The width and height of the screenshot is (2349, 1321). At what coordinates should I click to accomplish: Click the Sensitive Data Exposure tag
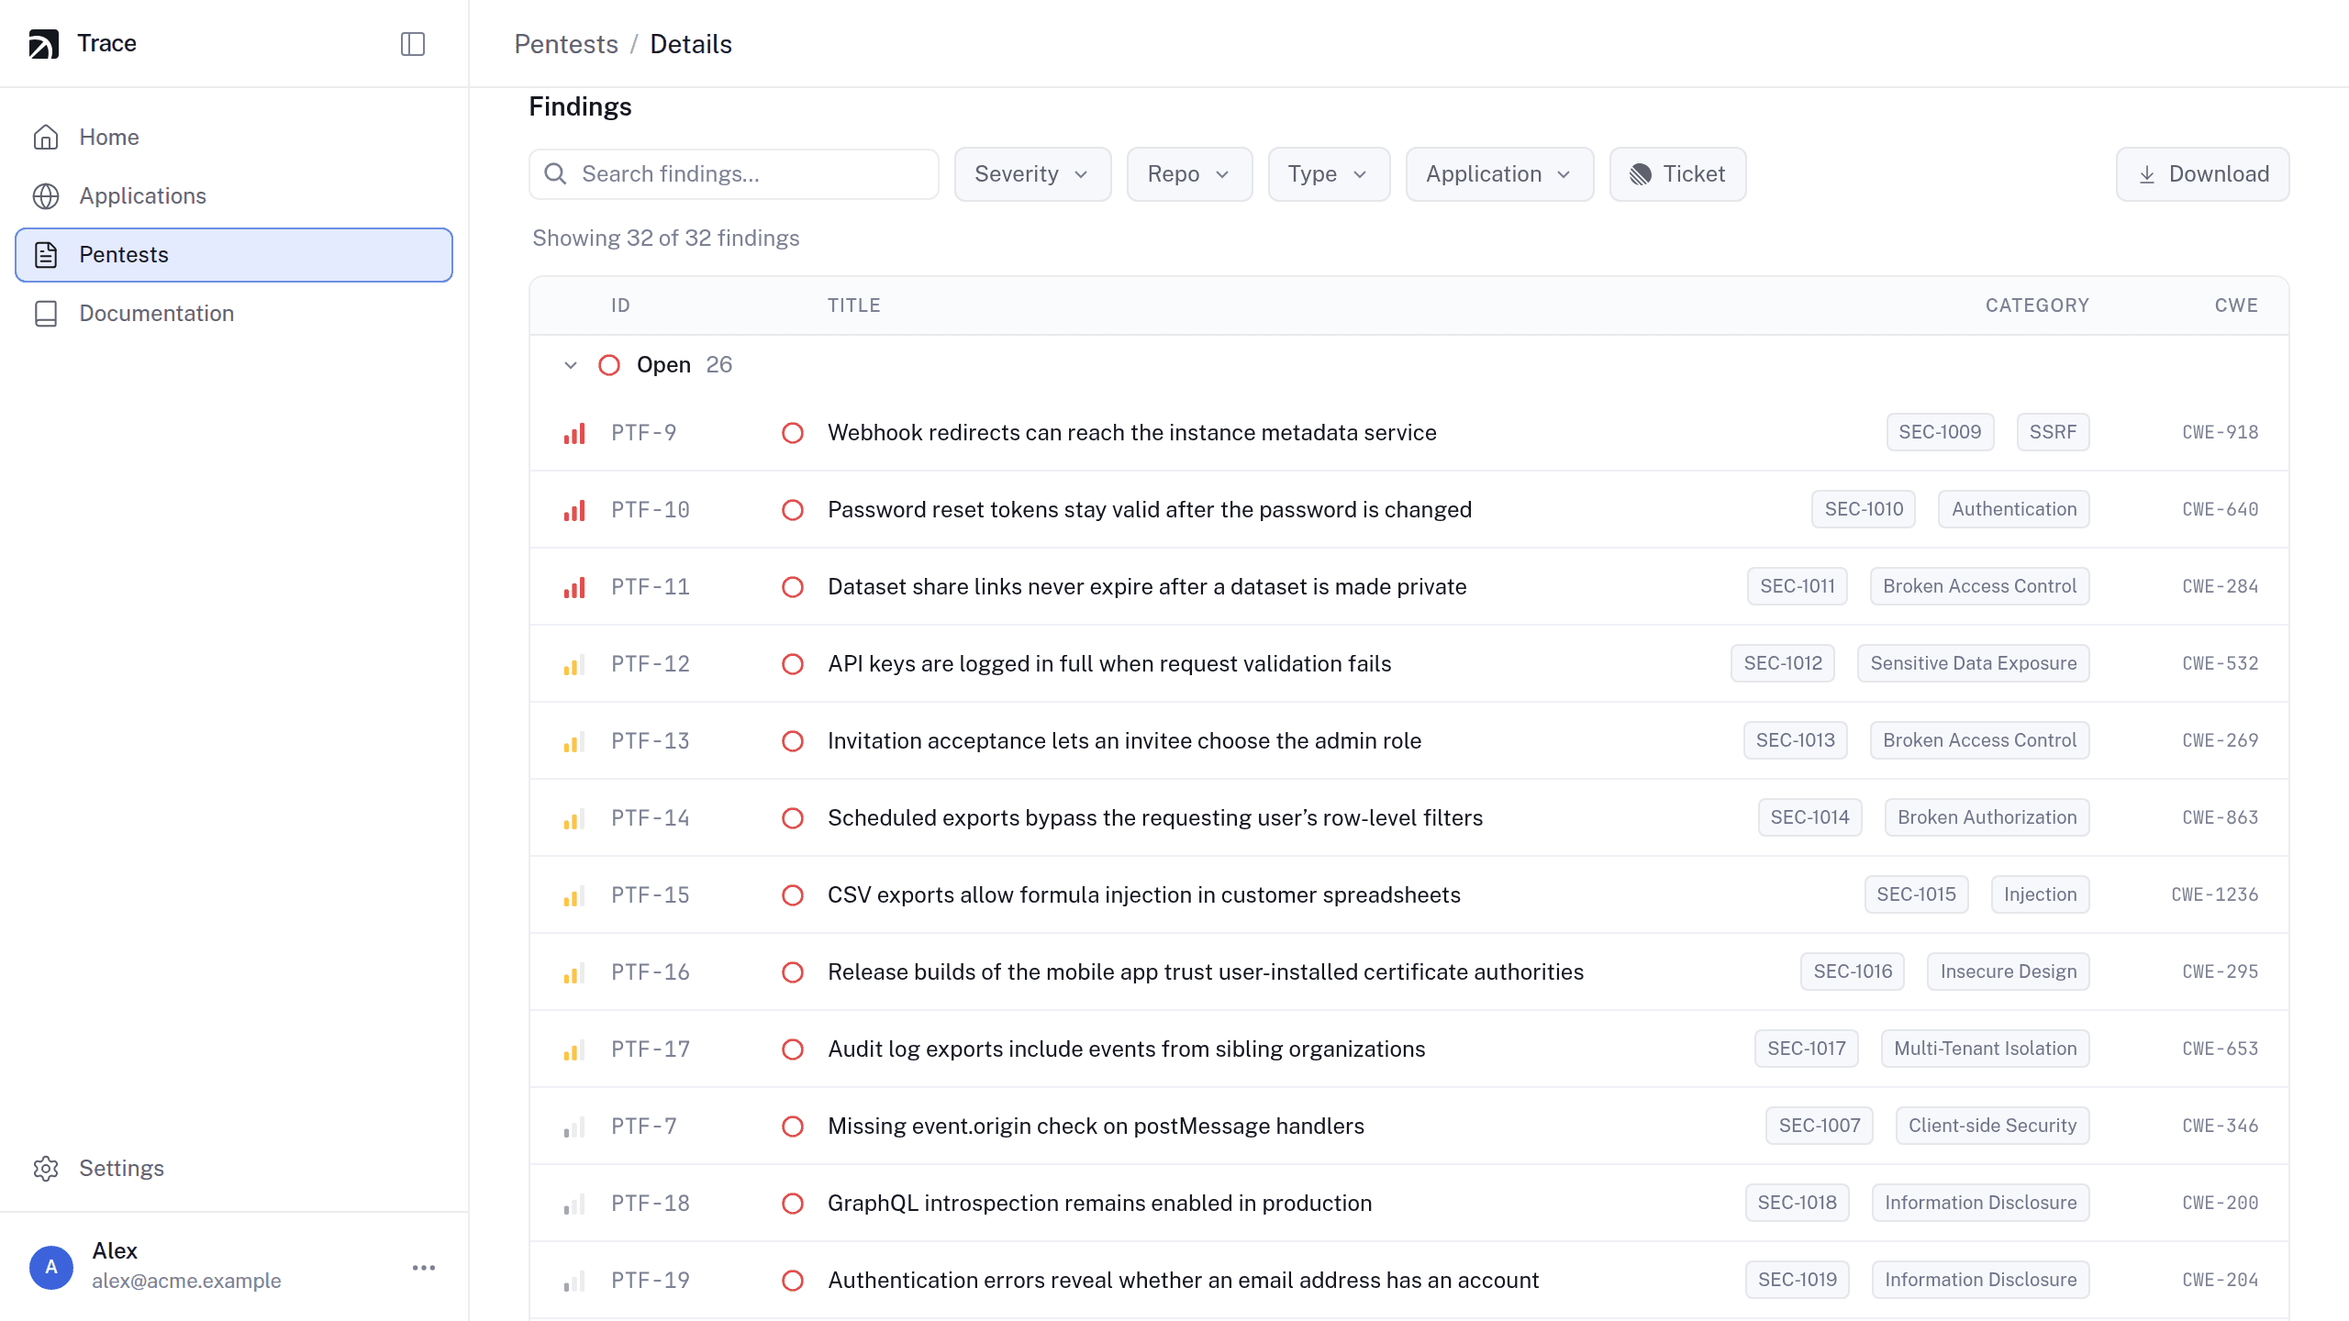click(1973, 663)
